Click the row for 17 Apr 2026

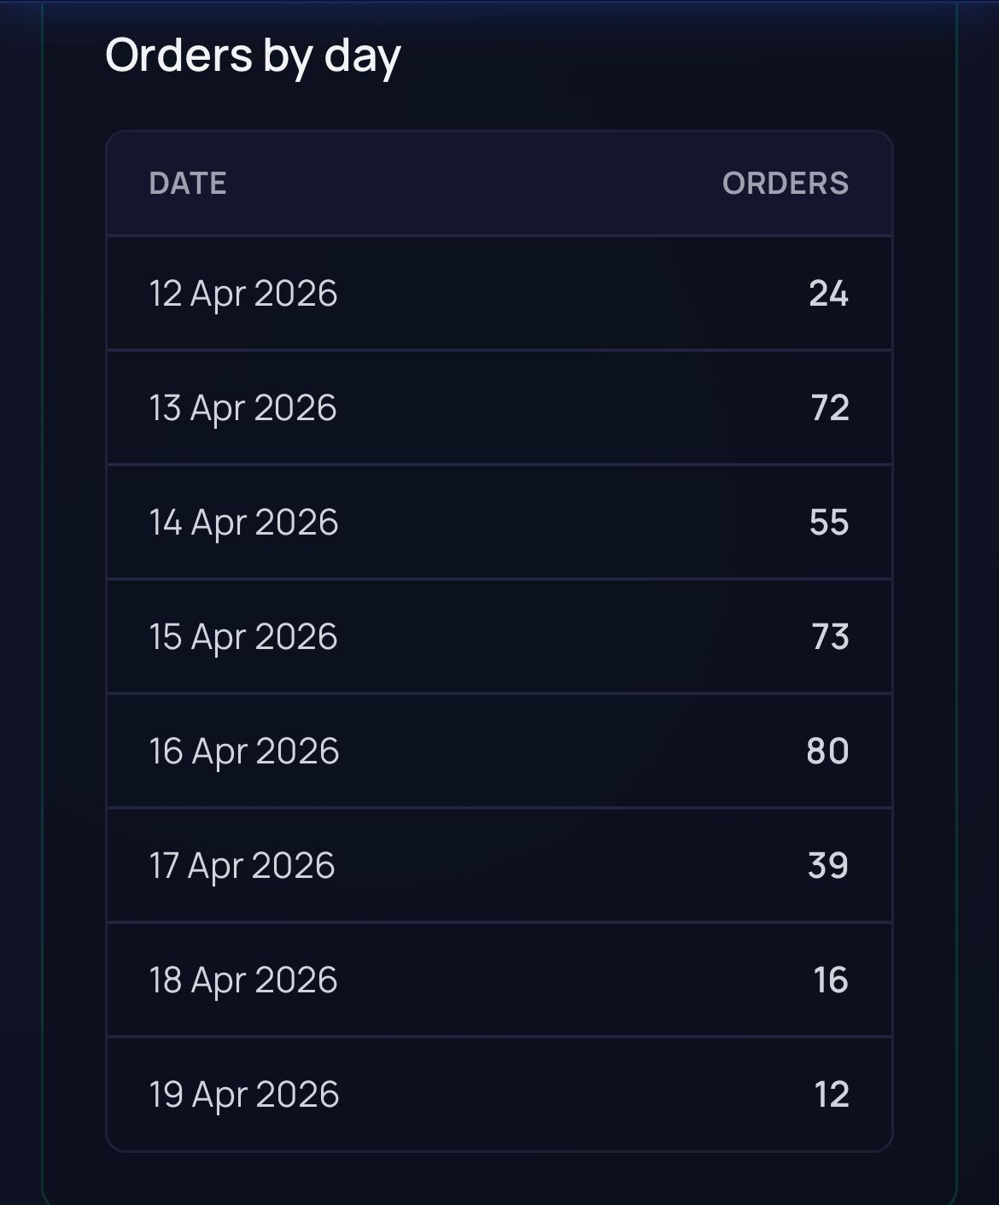pyautogui.click(x=499, y=865)
